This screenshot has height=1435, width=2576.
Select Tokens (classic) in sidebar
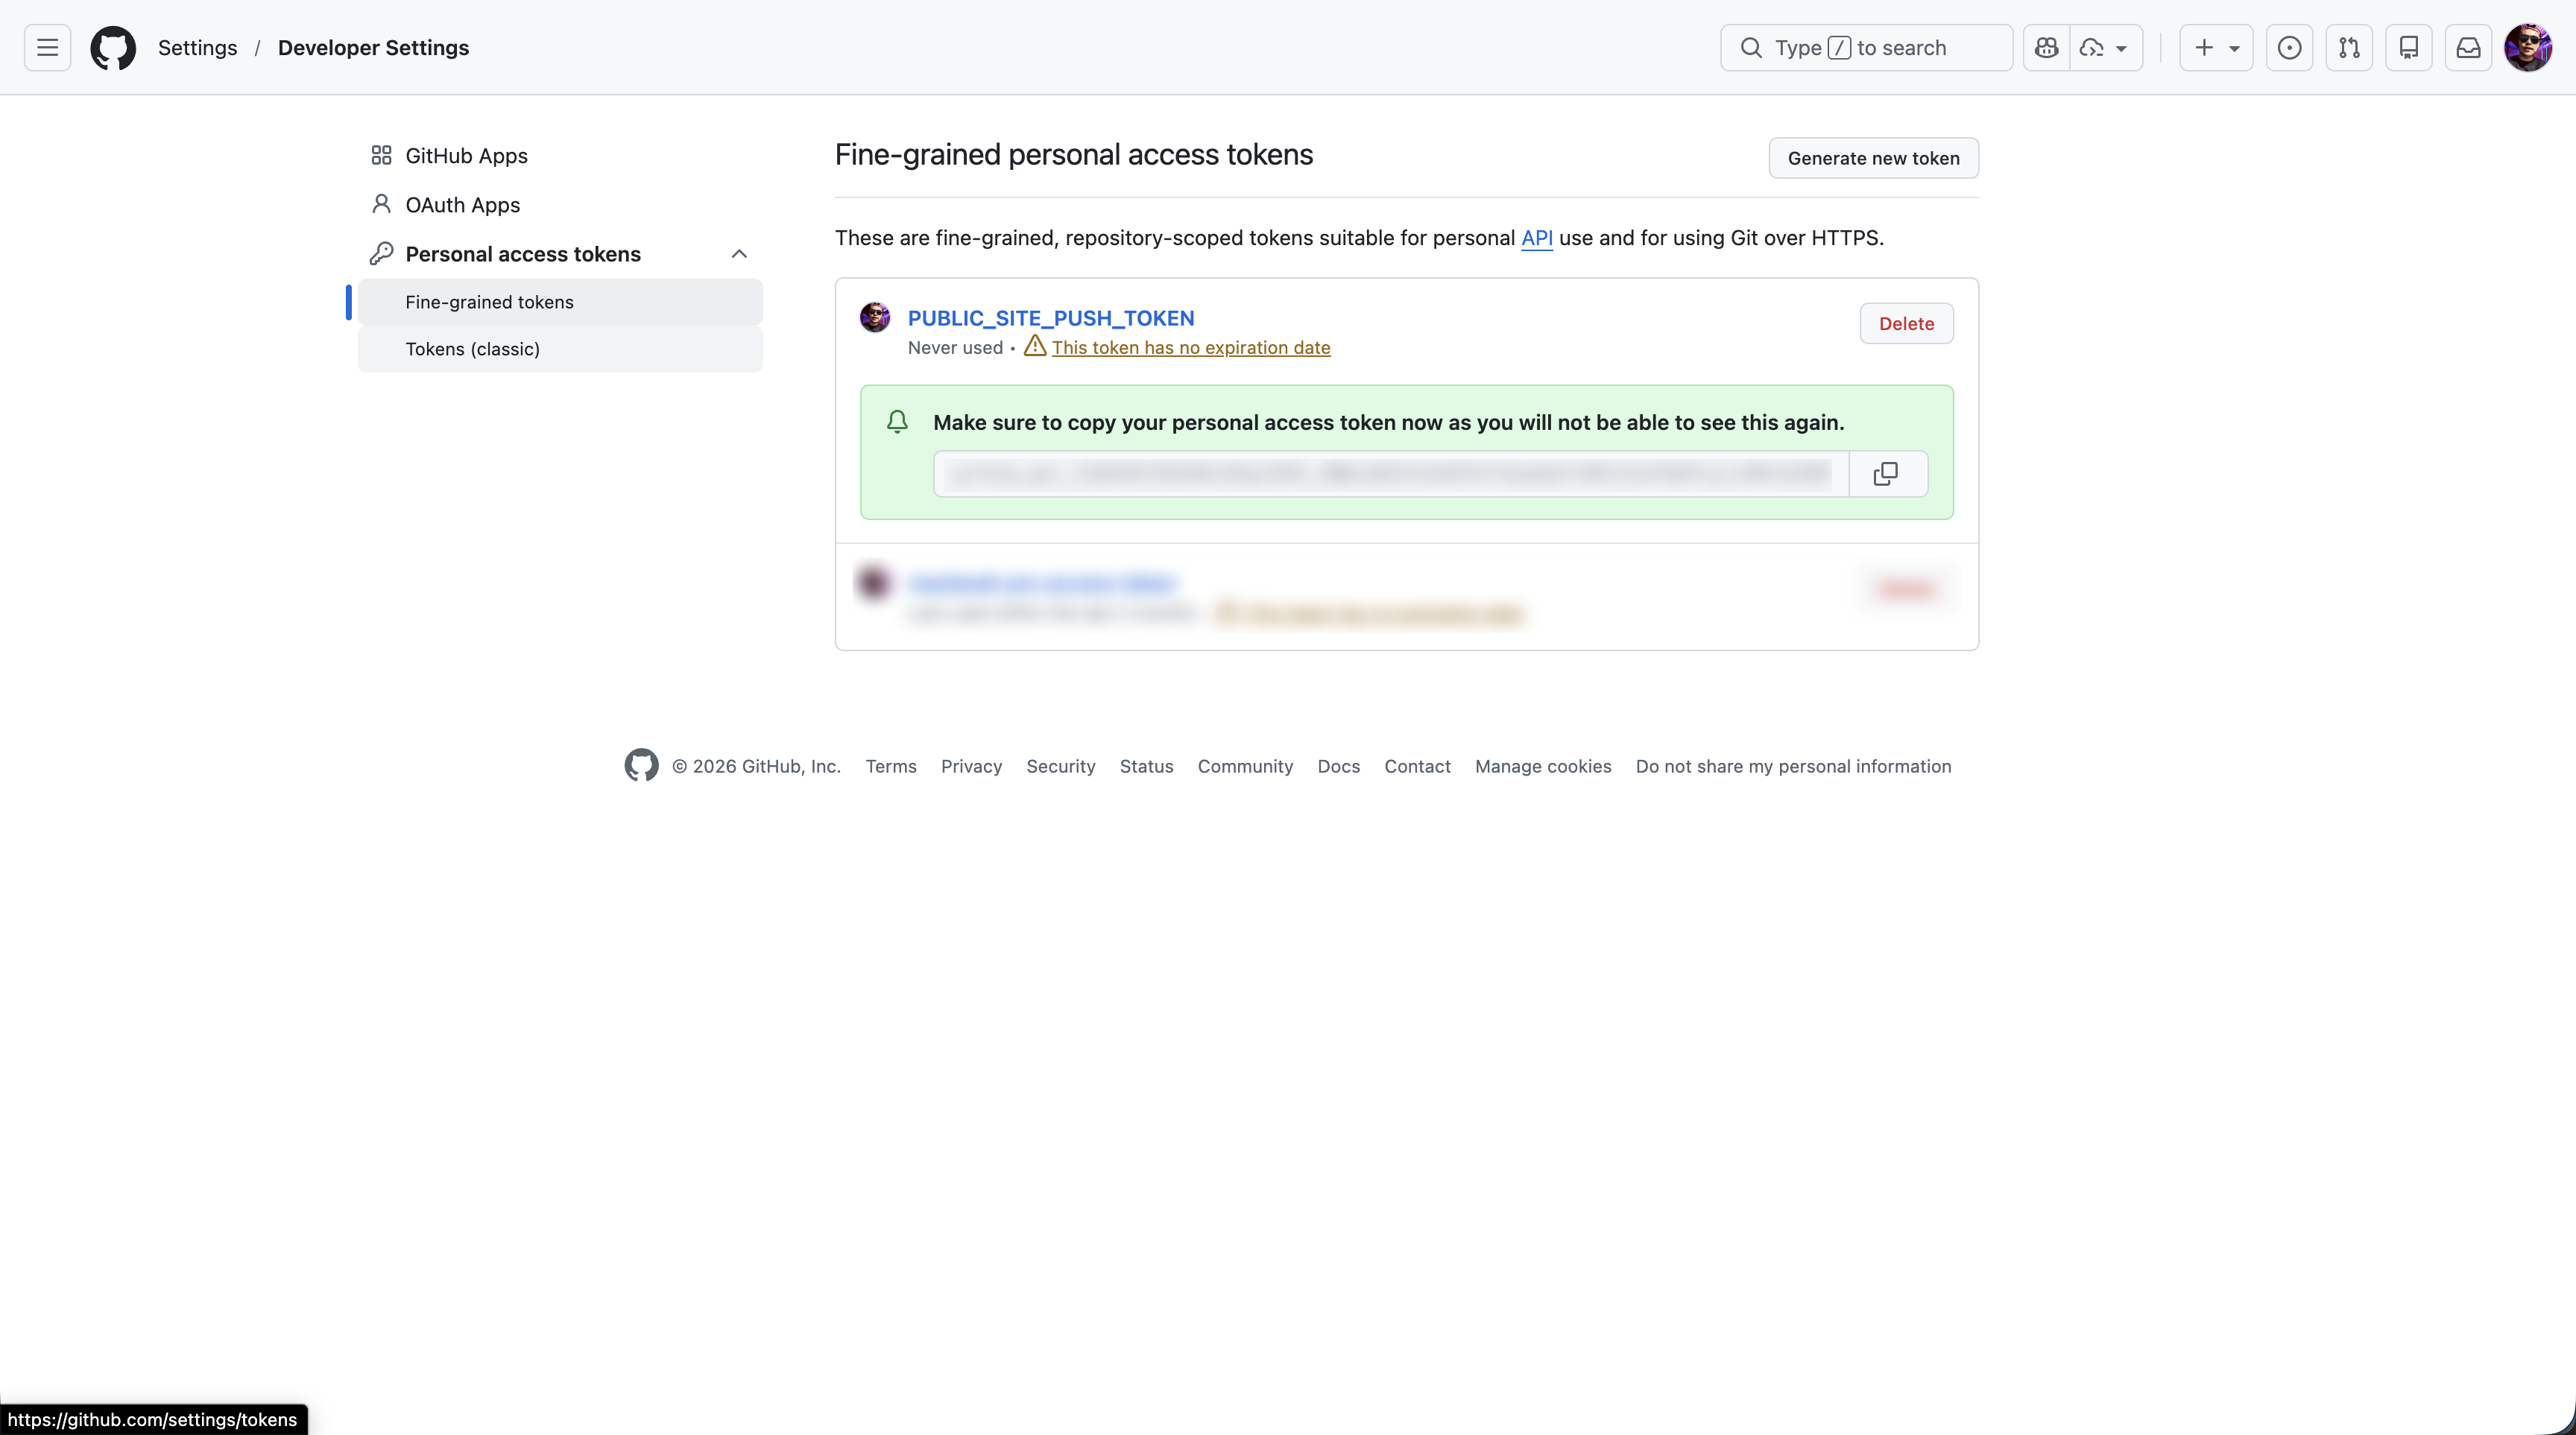point(560,349)
